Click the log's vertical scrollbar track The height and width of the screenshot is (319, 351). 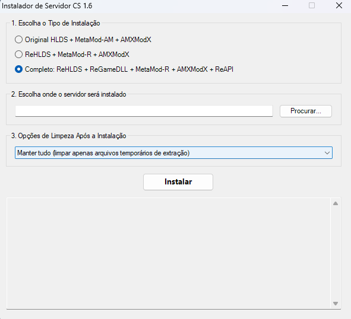click(336, 253)
